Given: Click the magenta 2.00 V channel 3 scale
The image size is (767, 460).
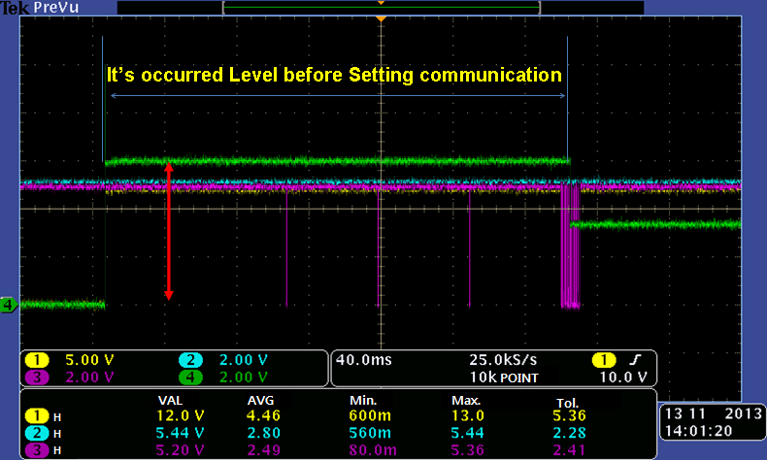Looking at the screenshot, I should click(89, 378).
